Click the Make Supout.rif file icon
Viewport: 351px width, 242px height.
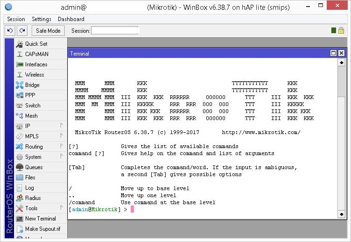point(20,229)
